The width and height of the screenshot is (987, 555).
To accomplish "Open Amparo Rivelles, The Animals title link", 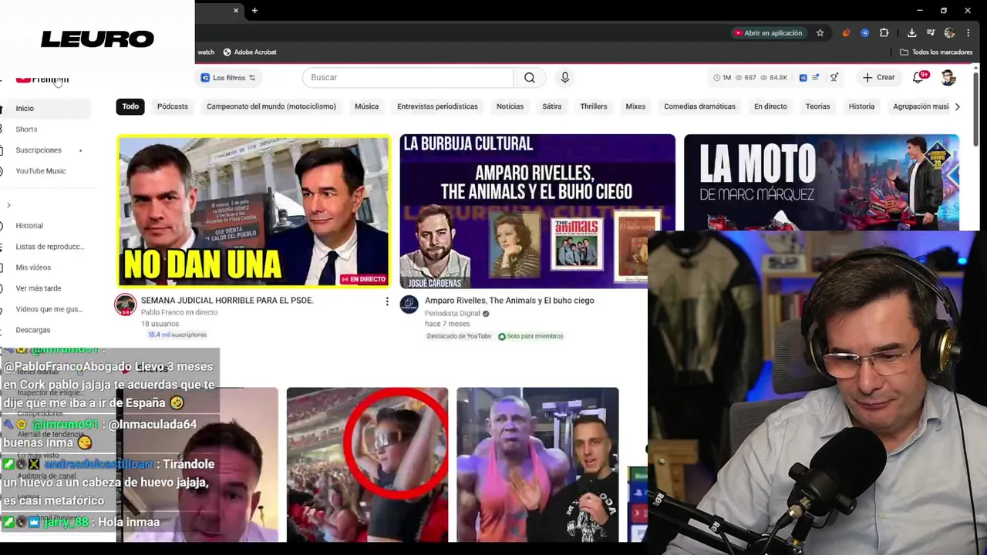I will (509, 301).
